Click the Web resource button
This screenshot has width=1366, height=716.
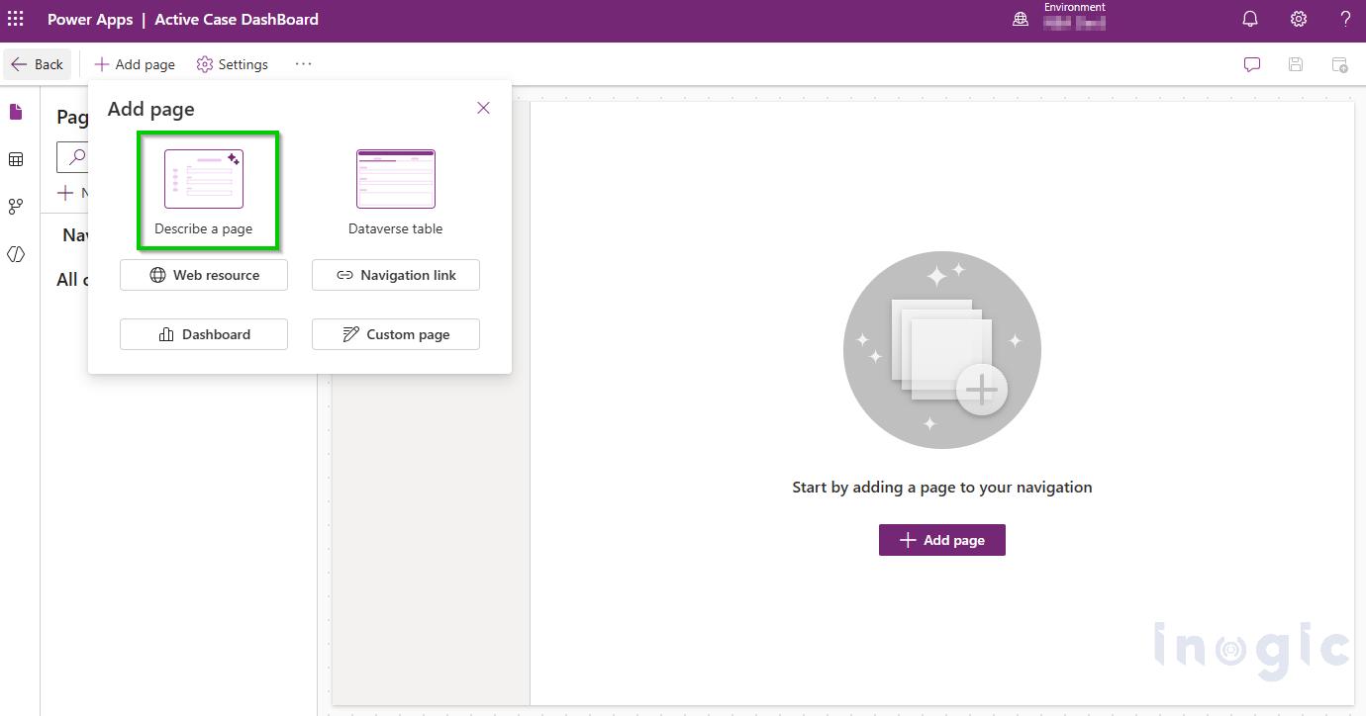click(x=204, y=275)
